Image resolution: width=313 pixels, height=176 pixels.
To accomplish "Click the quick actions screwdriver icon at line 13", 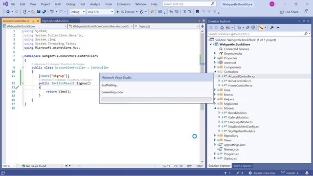I will click(x=18, y=87).
